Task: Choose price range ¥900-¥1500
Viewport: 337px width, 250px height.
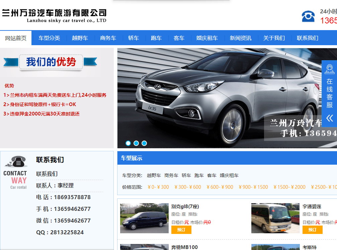Action: (253, 187)
